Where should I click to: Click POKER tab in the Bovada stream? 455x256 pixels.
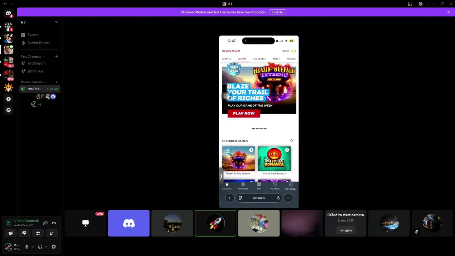(x=277, y=59)
